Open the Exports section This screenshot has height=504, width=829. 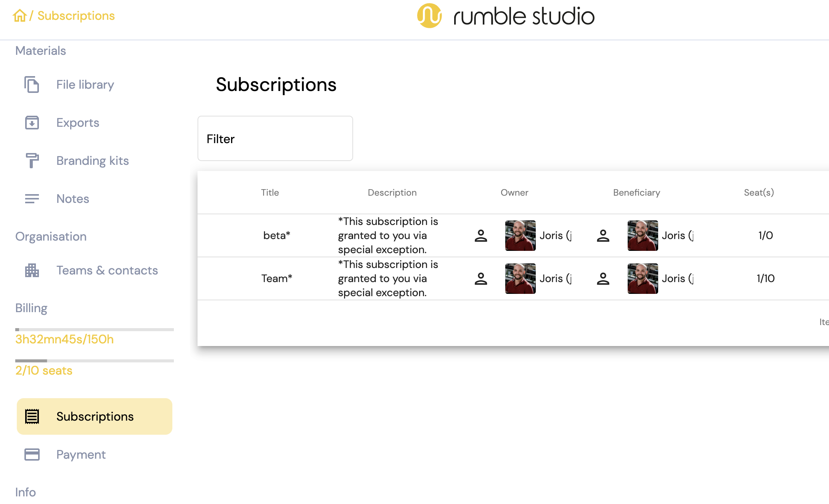78,123
